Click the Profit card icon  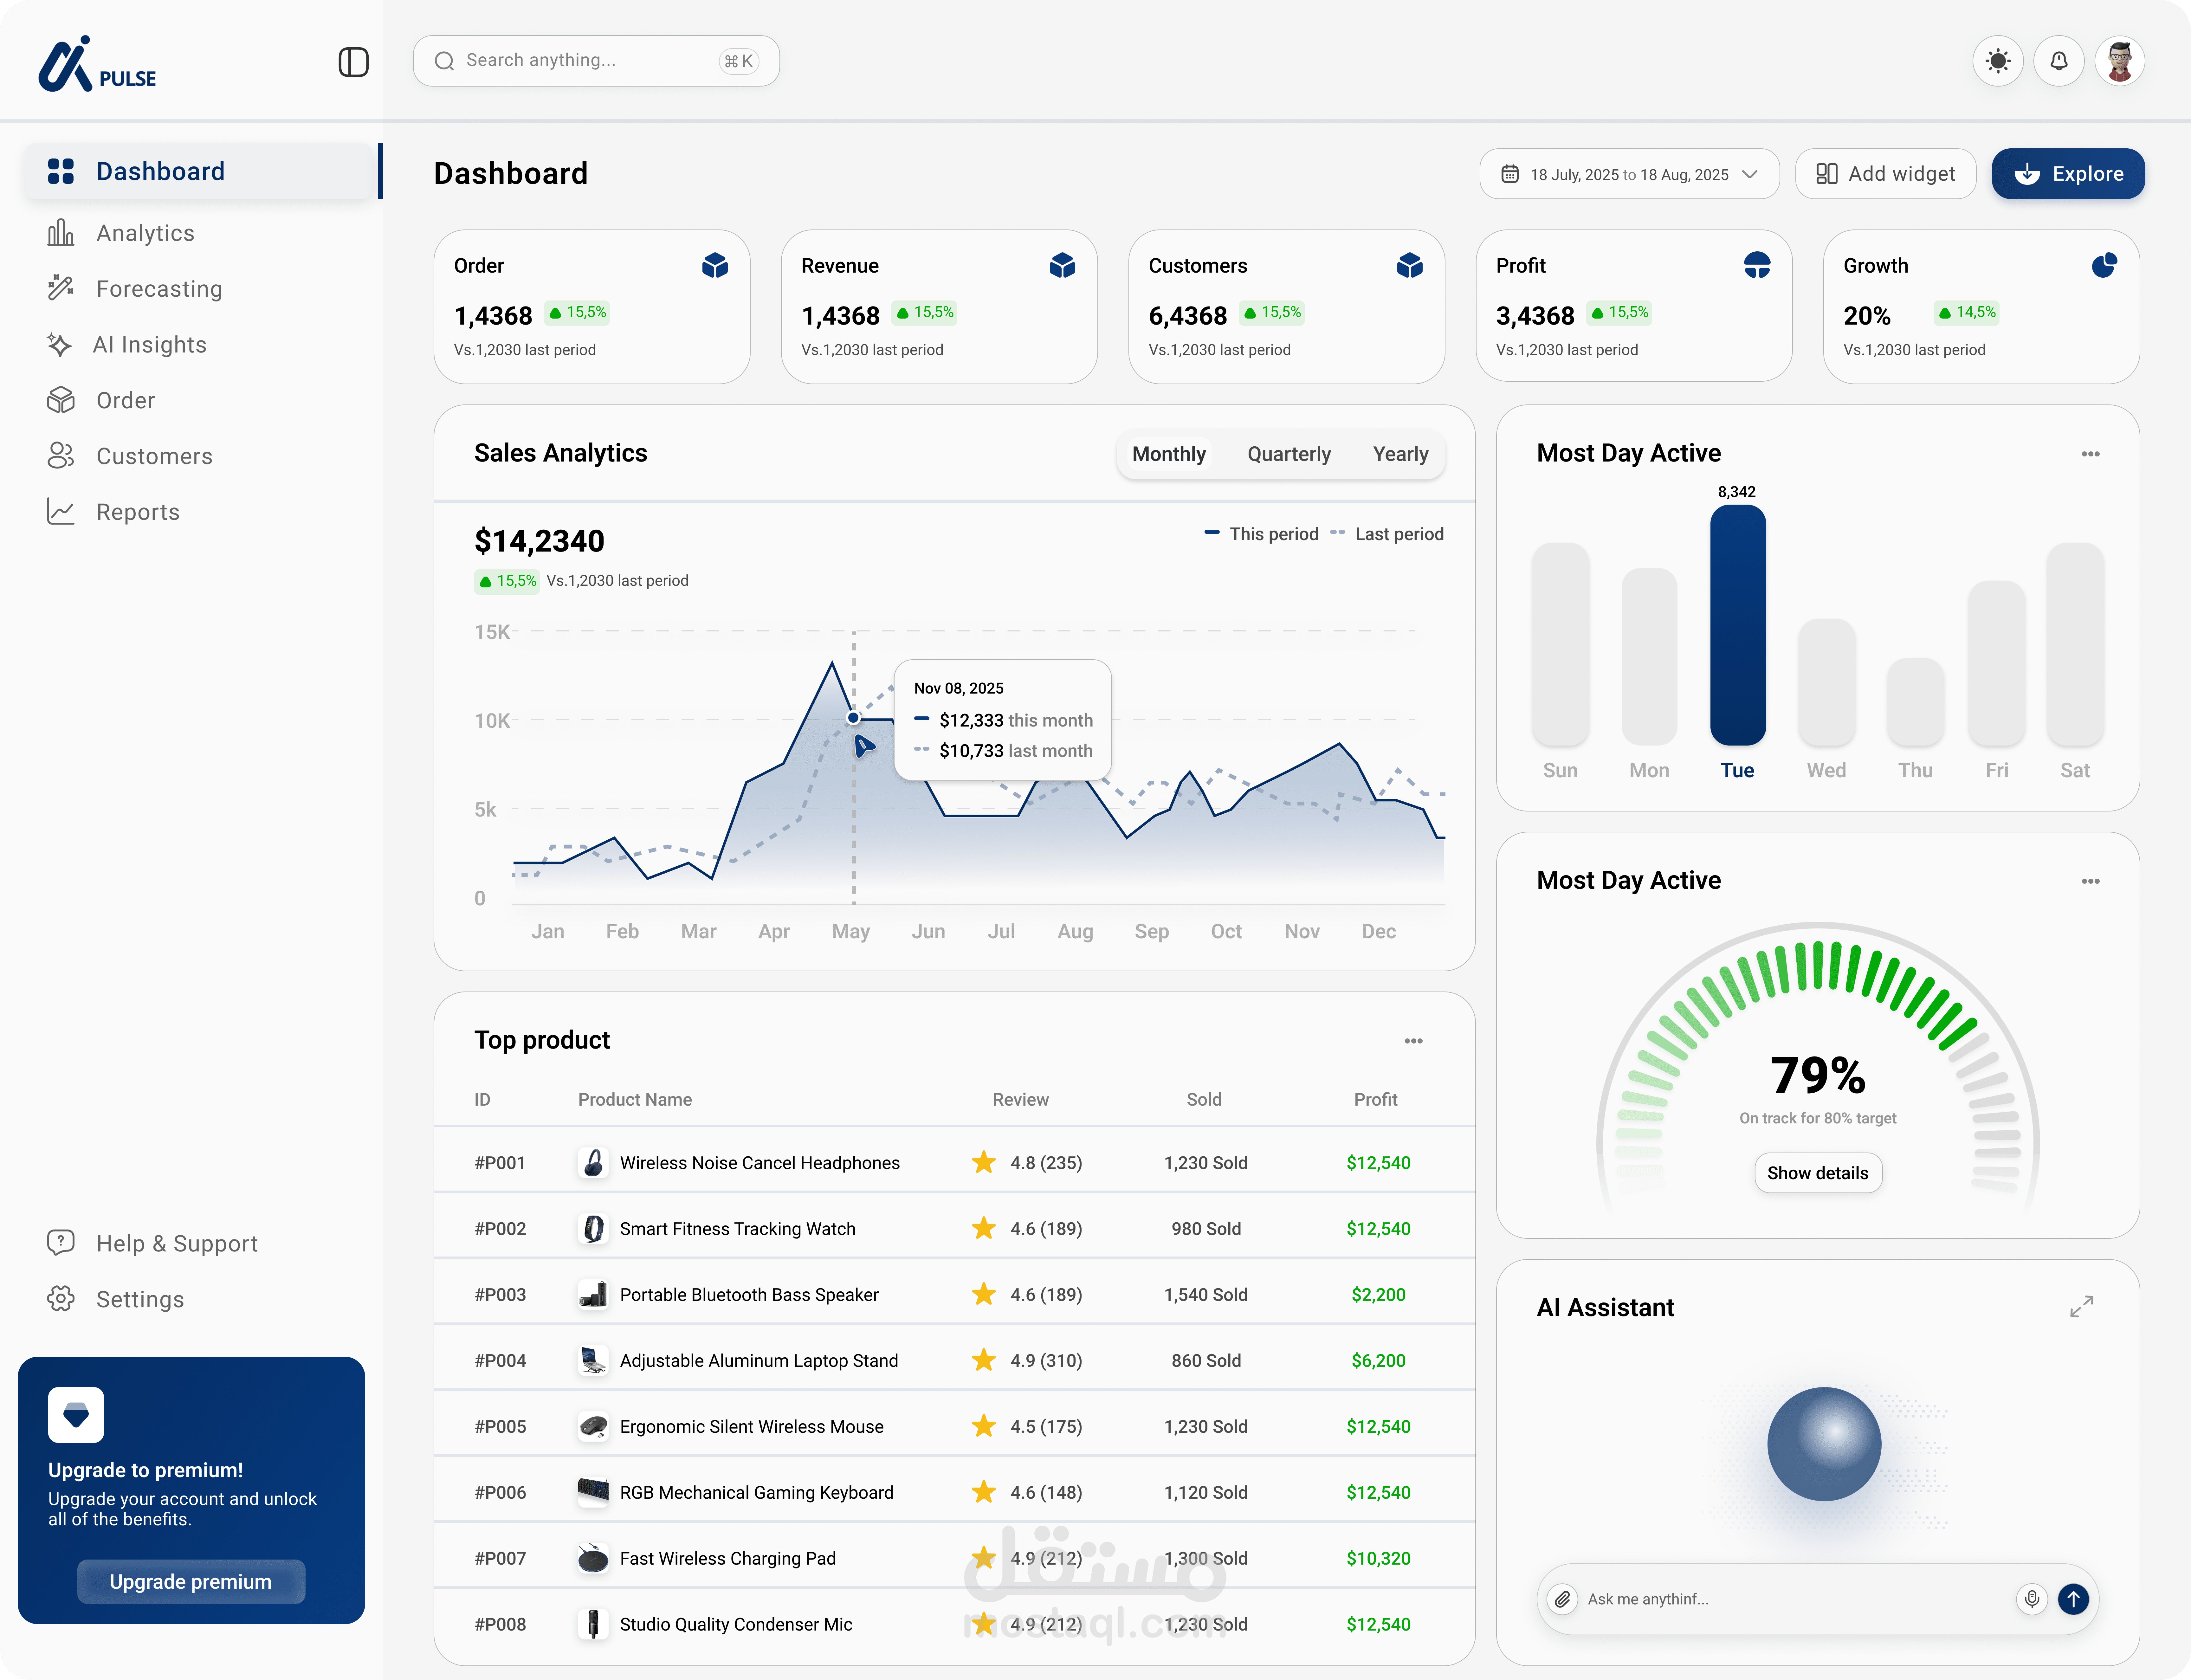click(1757, 265)
